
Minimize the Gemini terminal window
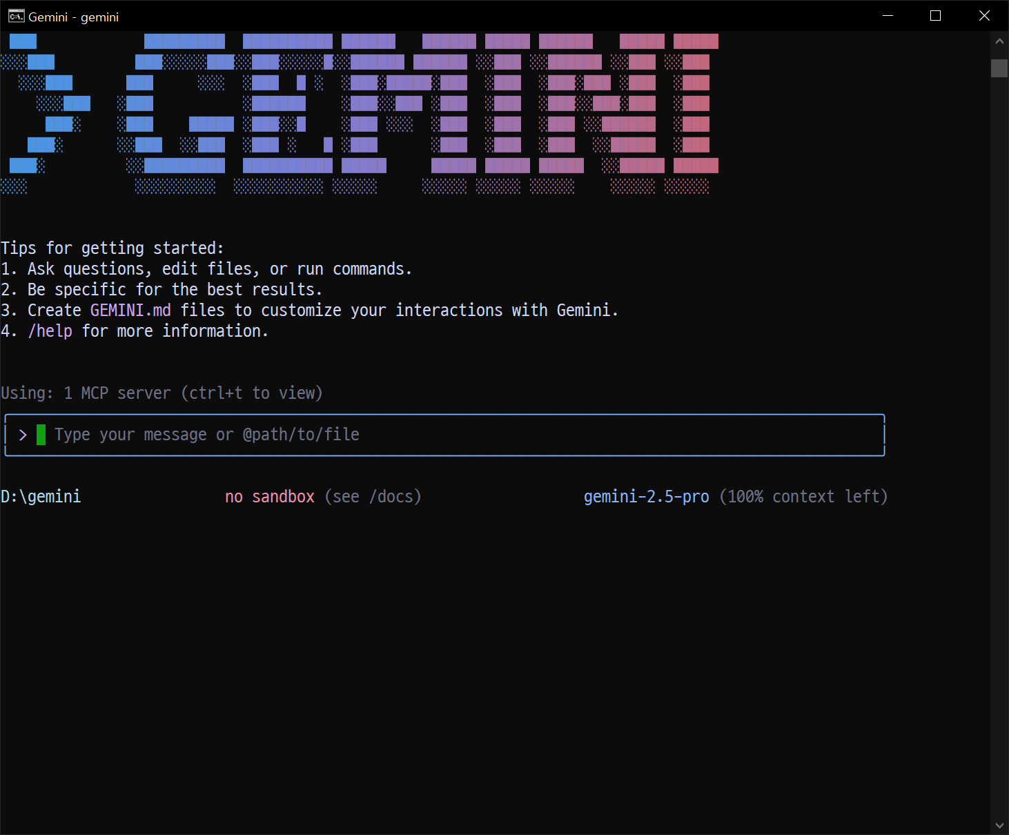[x=888, y=16]
